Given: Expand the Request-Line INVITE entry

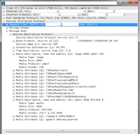Looking at the screenshot, I should pyautogui.click(x=7, y=25).
